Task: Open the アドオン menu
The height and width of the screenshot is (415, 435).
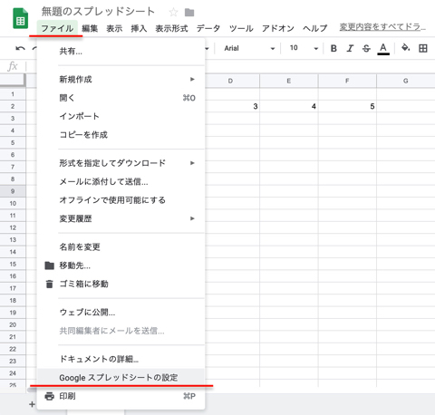Action: point(278,28)
